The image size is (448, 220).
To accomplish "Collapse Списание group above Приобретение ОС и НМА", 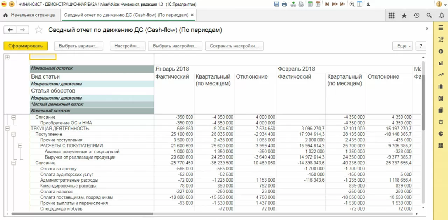I will 14,117.
